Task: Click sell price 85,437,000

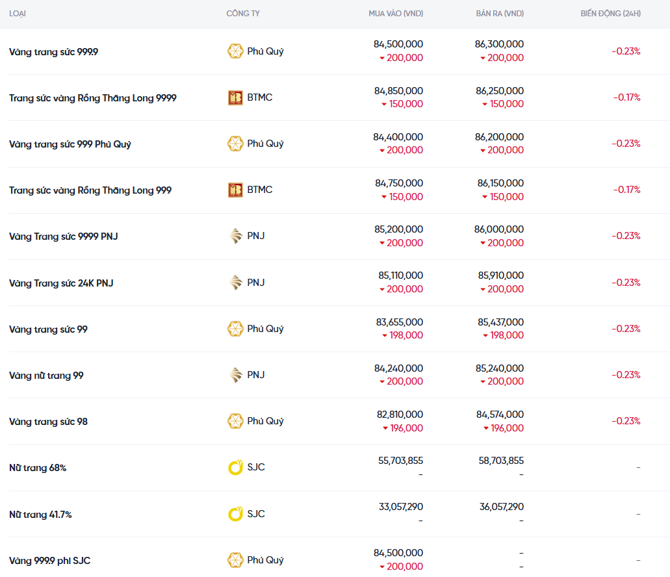Action: point(500,322)
